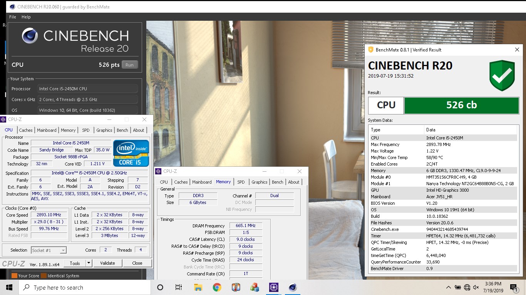Click the Code Name value Sandy Bridge
This screenshot has height=295, width=526.
(52, 150)
